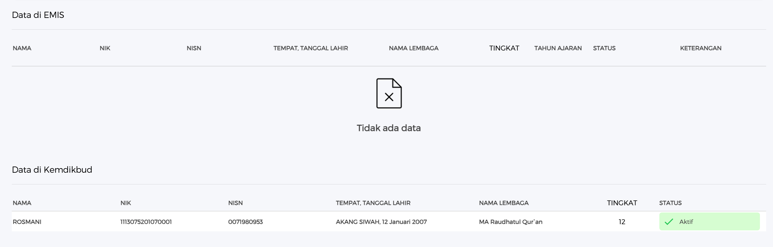This screenshot has height=247, width=773.
Task: Click the NISN value 0071980953
Action: [245, 222]
